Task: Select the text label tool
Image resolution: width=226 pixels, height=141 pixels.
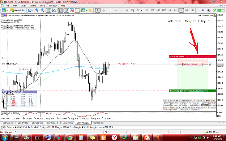Action: [133, 10]
